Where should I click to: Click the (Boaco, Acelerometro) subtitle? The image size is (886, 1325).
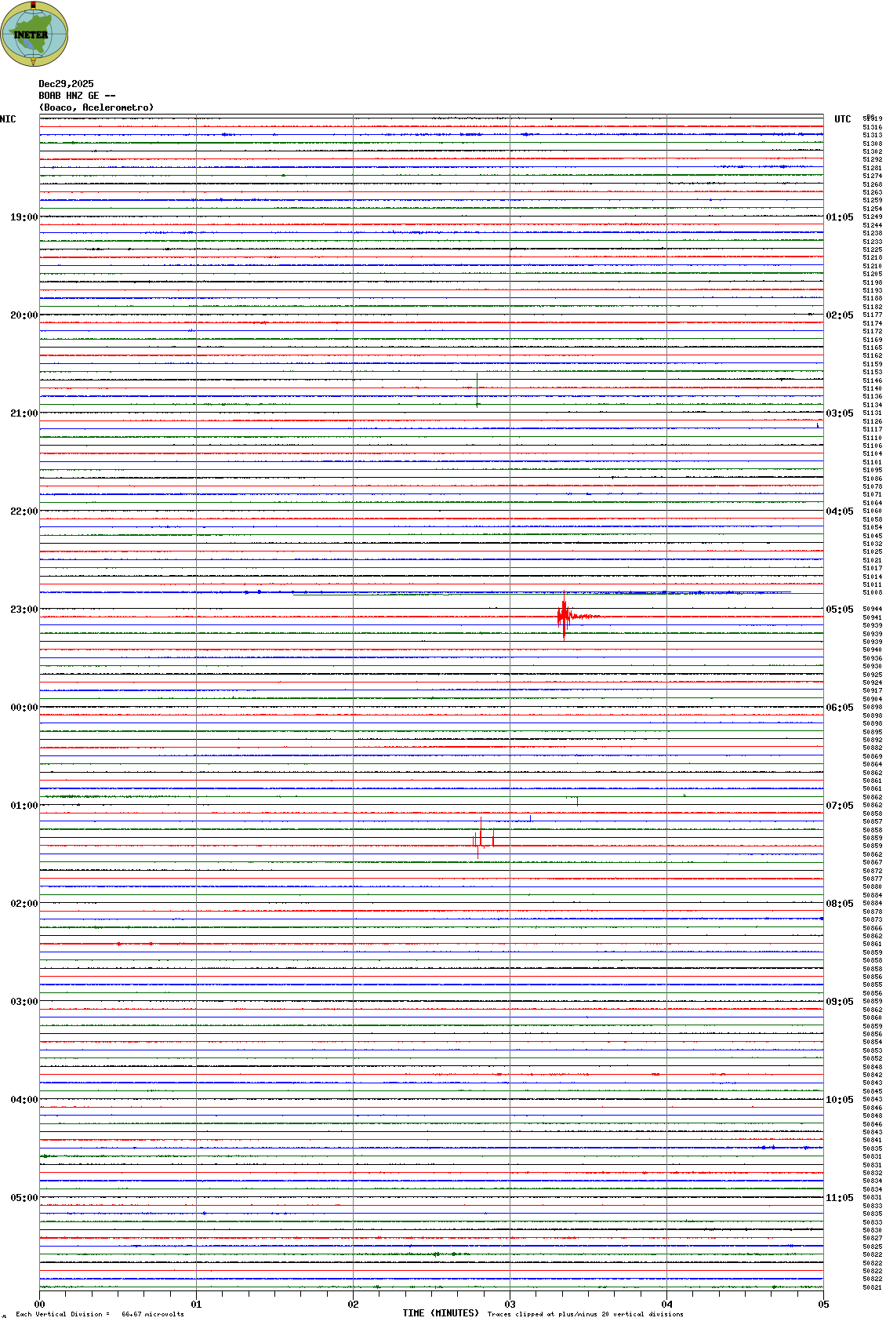96,107
